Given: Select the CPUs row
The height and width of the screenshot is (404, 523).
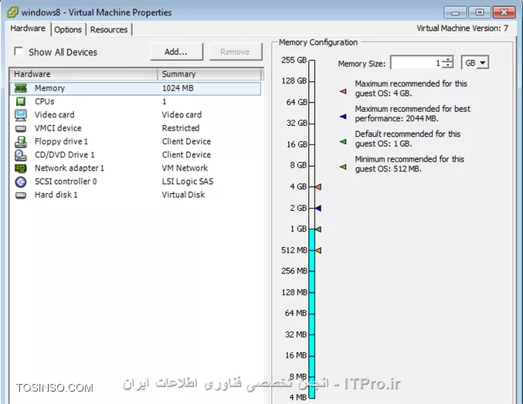Looking at the screenshot, I should pos(135,101).
